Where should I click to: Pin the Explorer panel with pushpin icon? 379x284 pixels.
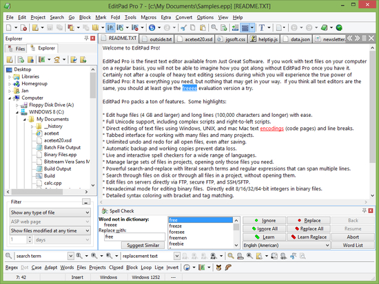coord(86,38)
